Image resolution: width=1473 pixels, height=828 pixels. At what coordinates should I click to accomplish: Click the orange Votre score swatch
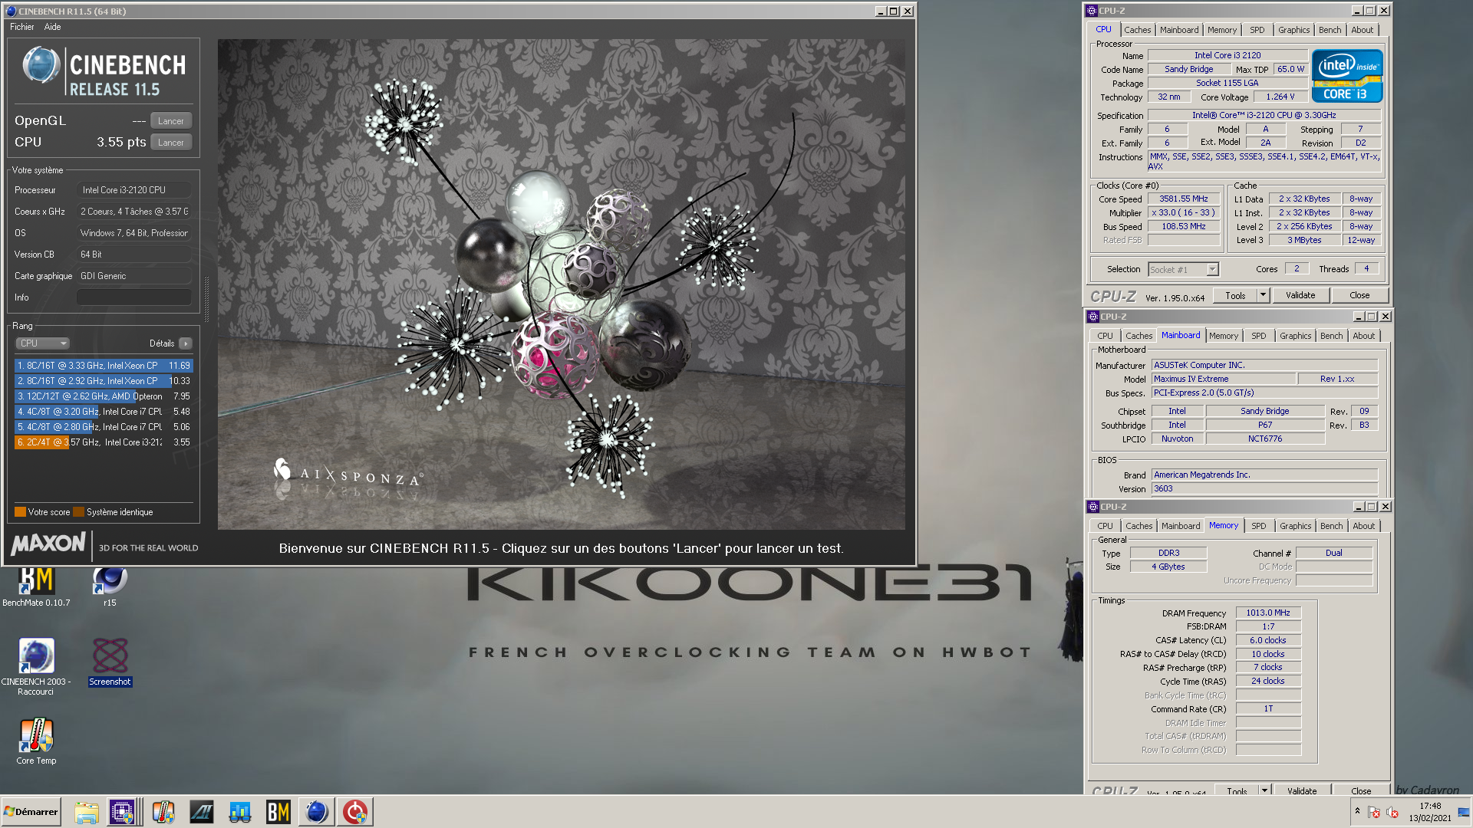pos(20,512)
